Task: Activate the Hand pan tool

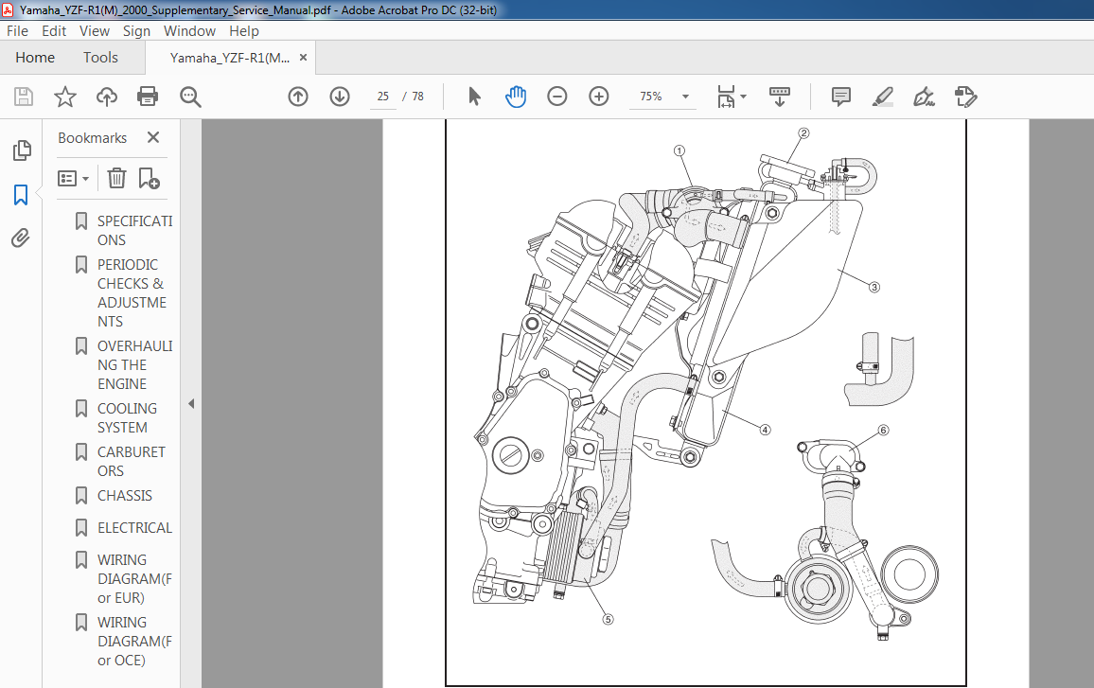Action: [516, 97]
